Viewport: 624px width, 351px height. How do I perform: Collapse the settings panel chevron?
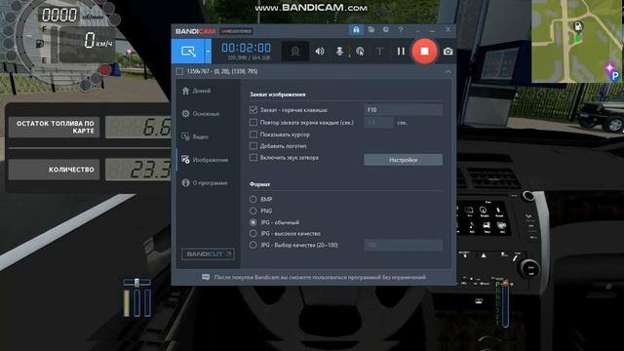point(448,71)
